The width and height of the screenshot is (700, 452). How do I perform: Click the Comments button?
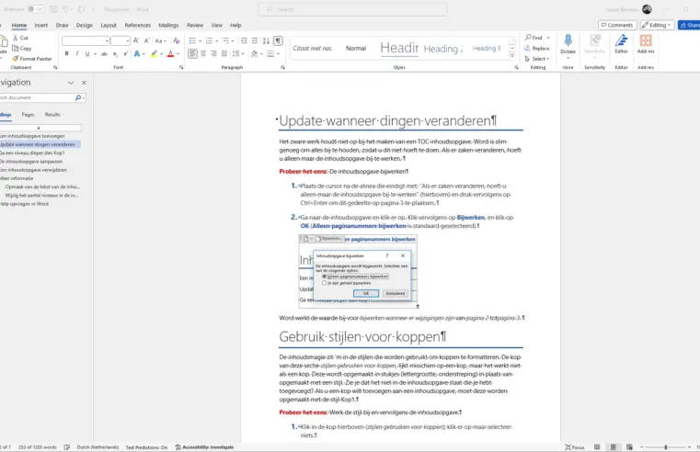(x=617, y=25)
